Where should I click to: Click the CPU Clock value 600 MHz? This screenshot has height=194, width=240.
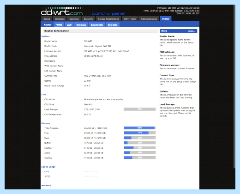point(88,104)
